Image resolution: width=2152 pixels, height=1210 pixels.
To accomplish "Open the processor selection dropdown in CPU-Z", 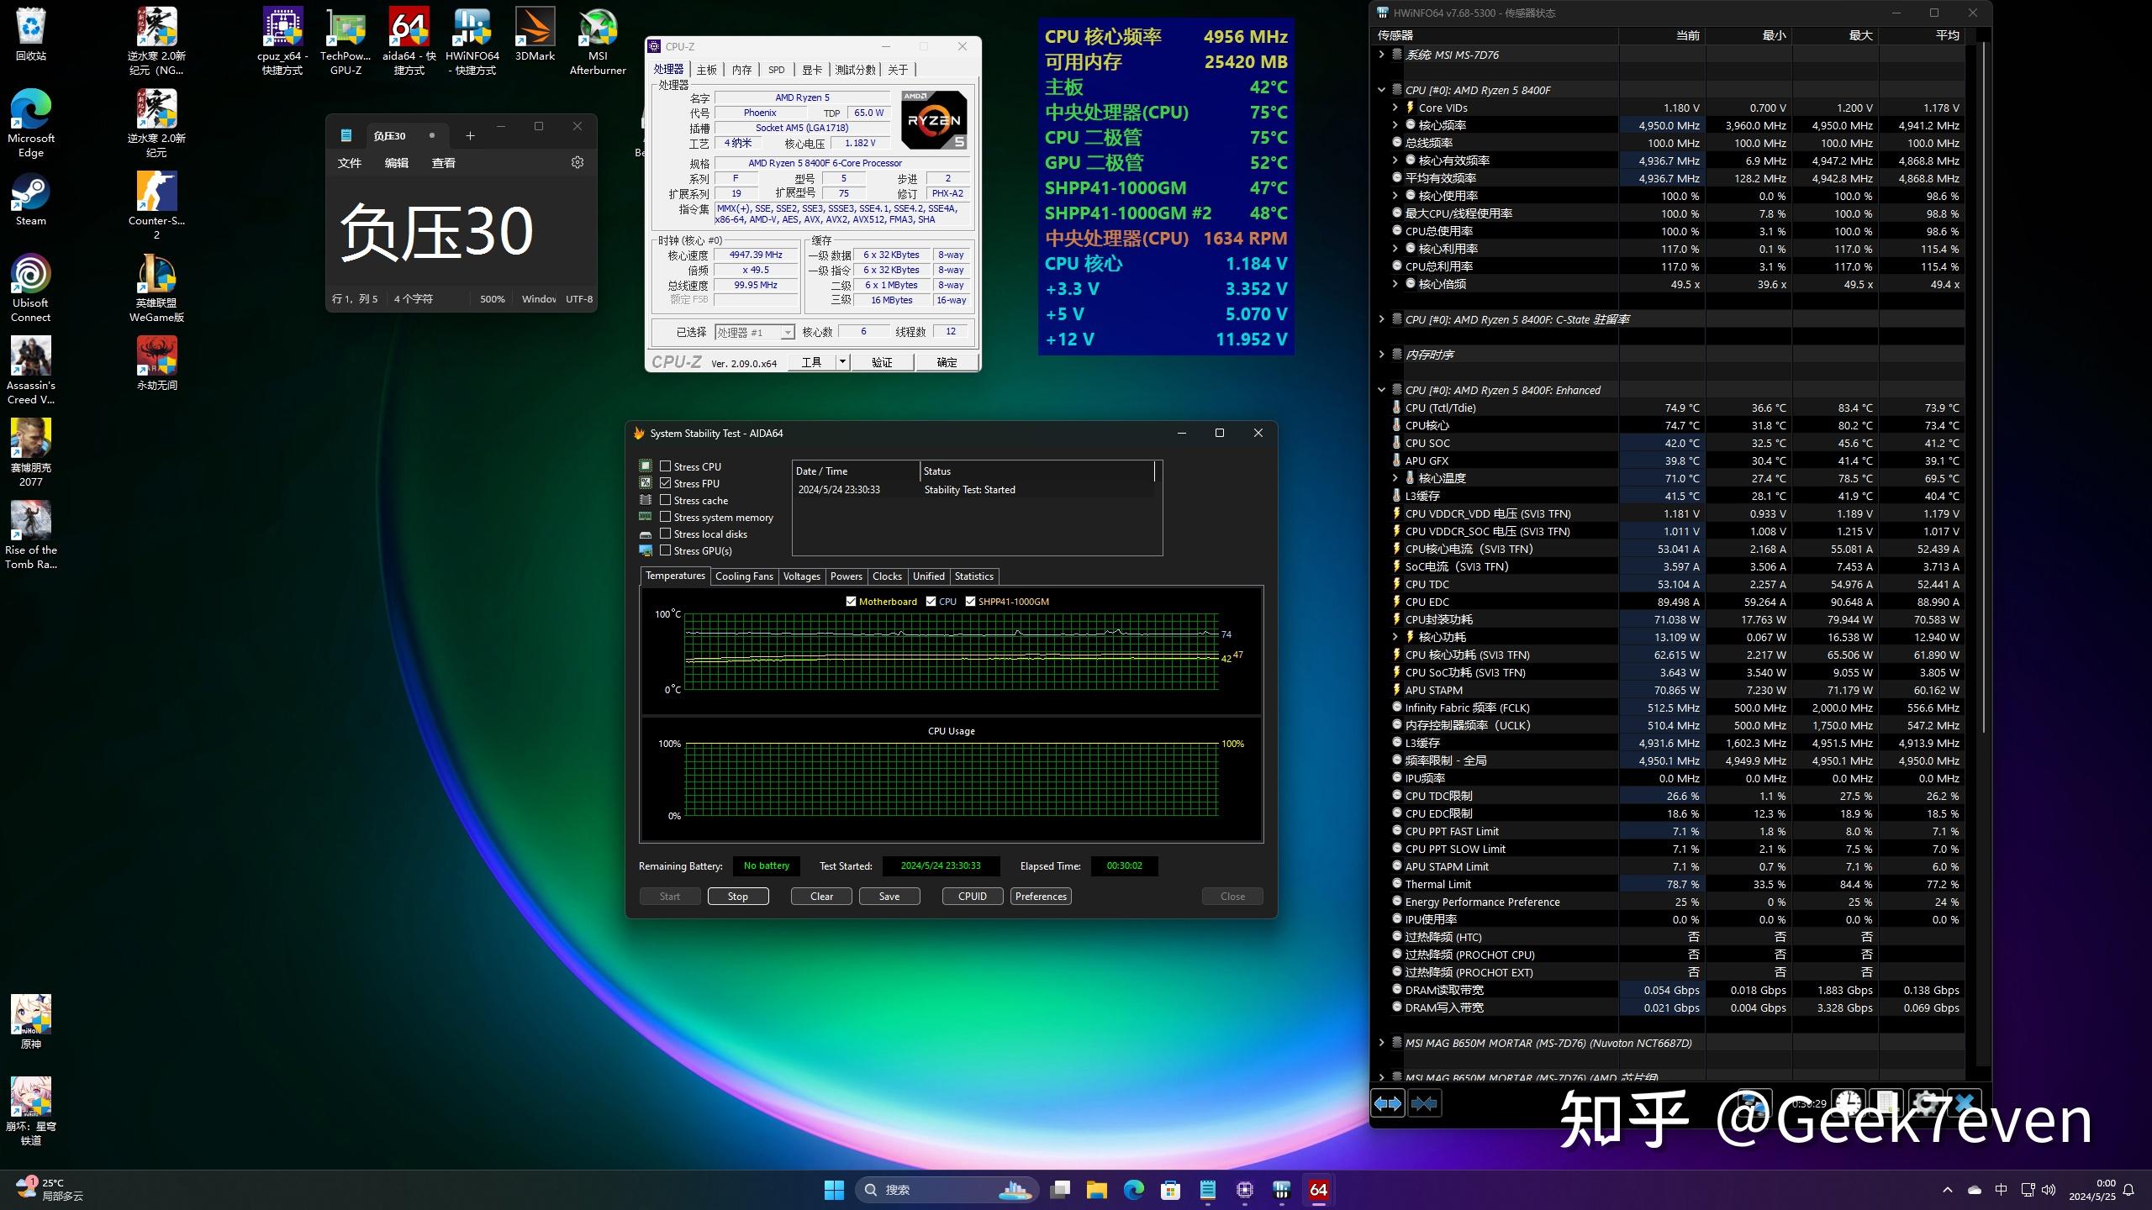I will coord(786,331).
